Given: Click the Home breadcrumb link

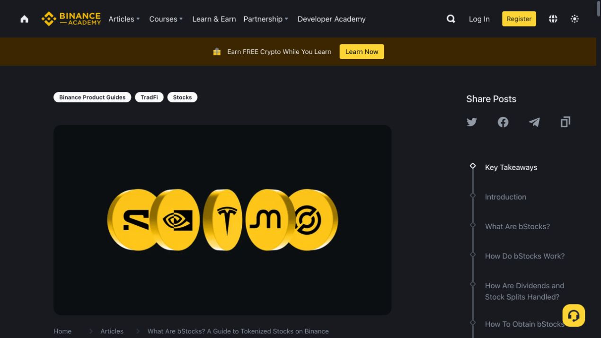Looking at the screenshot, I should (62, 331).
